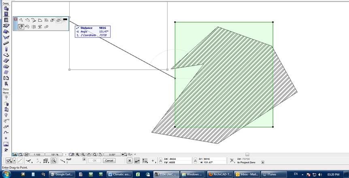
Task: Choose Elevate command in pet palette
Action: pyautogui.click(x=40, y=27)
